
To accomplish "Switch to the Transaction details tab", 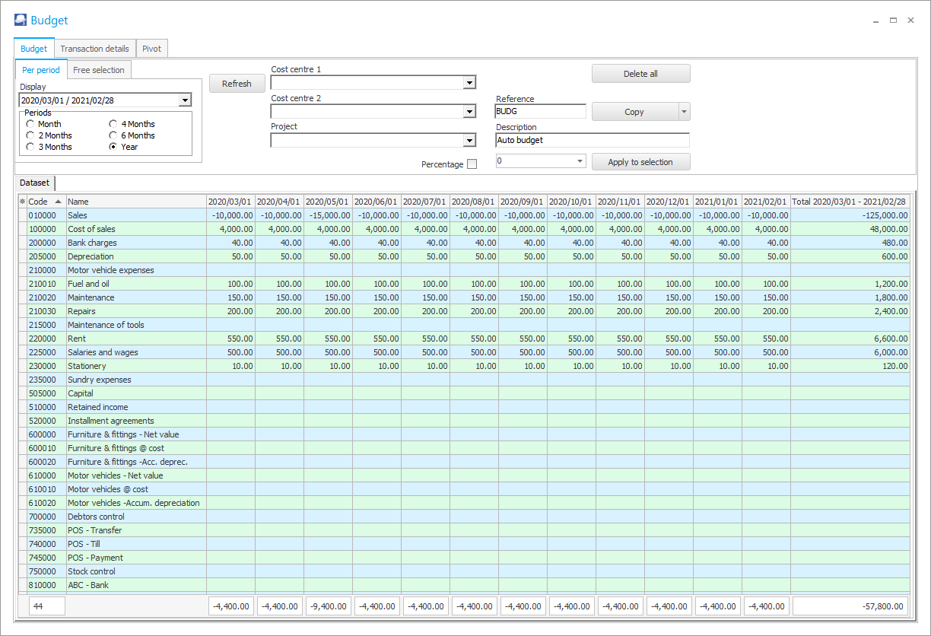I will point(94,49).
